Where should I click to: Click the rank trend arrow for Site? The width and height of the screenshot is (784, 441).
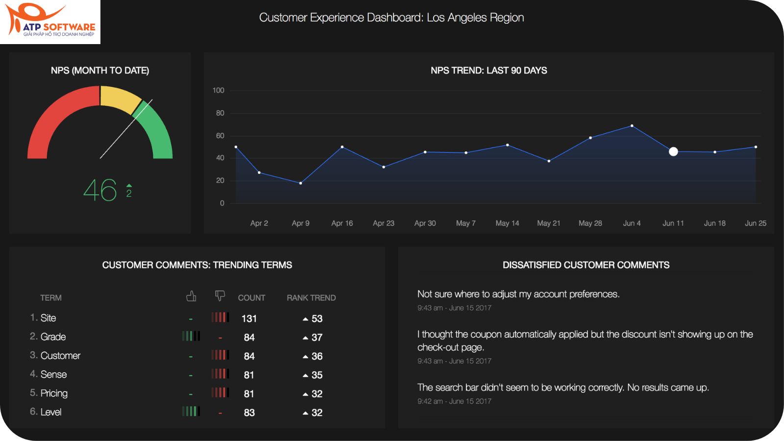coord(305,319)
